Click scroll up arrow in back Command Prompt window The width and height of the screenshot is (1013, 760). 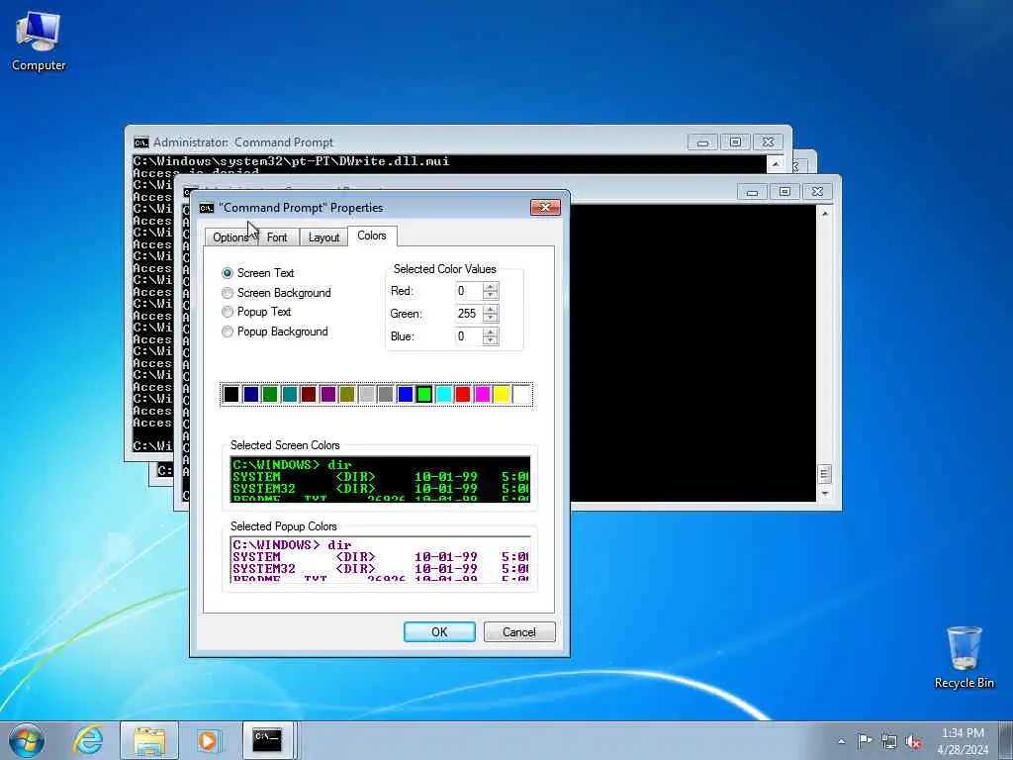776,164
